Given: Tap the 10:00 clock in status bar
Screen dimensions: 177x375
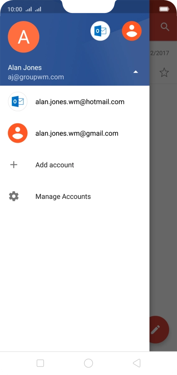Looking at the screenshot, I should point(15,10).
